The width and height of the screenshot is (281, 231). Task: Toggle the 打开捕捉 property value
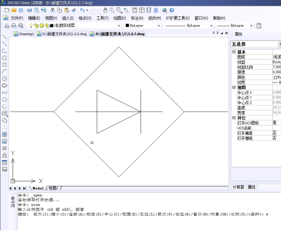[277, 133]
